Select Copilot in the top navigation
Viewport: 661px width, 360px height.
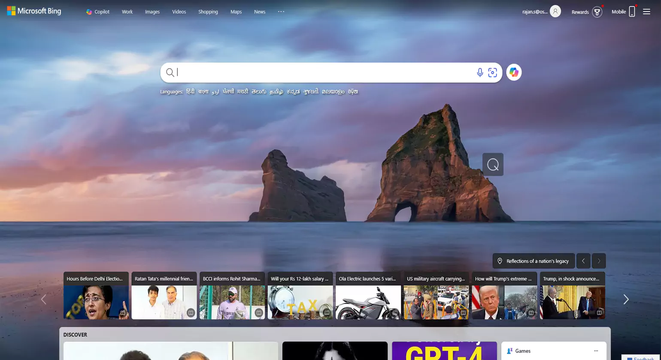[98, 12]
